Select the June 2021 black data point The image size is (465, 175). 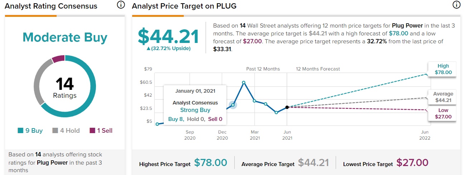pyautogui.click(x=287, y=107)
